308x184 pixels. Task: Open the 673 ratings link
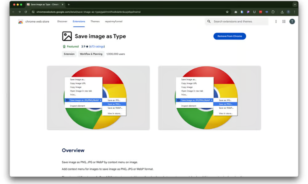pyautogui.click(x=97, y=46)
